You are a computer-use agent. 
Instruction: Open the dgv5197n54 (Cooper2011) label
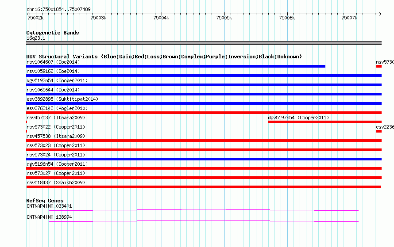coord(298,118)
